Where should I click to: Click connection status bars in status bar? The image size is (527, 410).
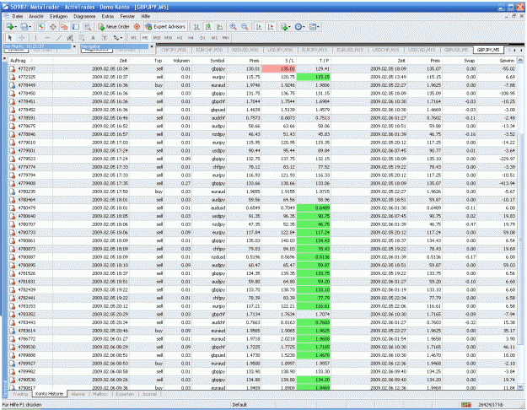466,405
